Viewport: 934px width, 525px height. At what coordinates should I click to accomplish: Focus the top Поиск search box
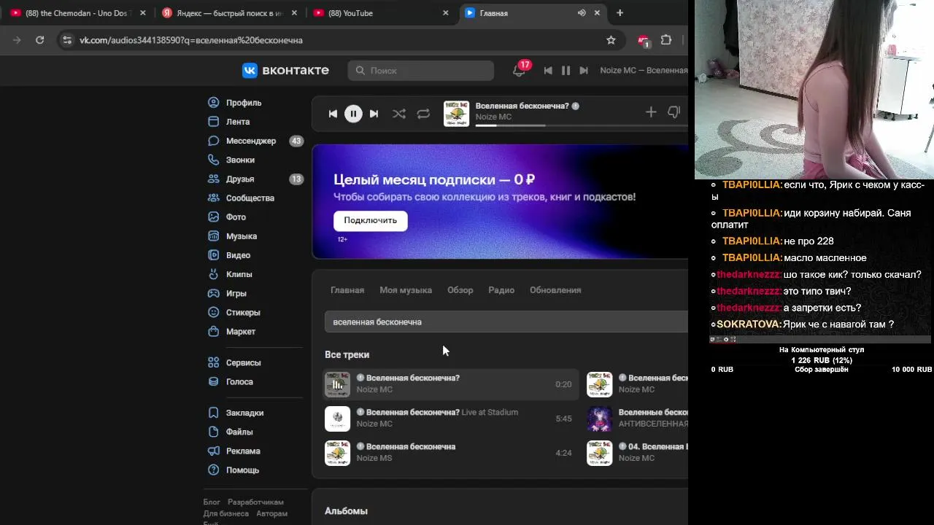click(x=421, y=71)
